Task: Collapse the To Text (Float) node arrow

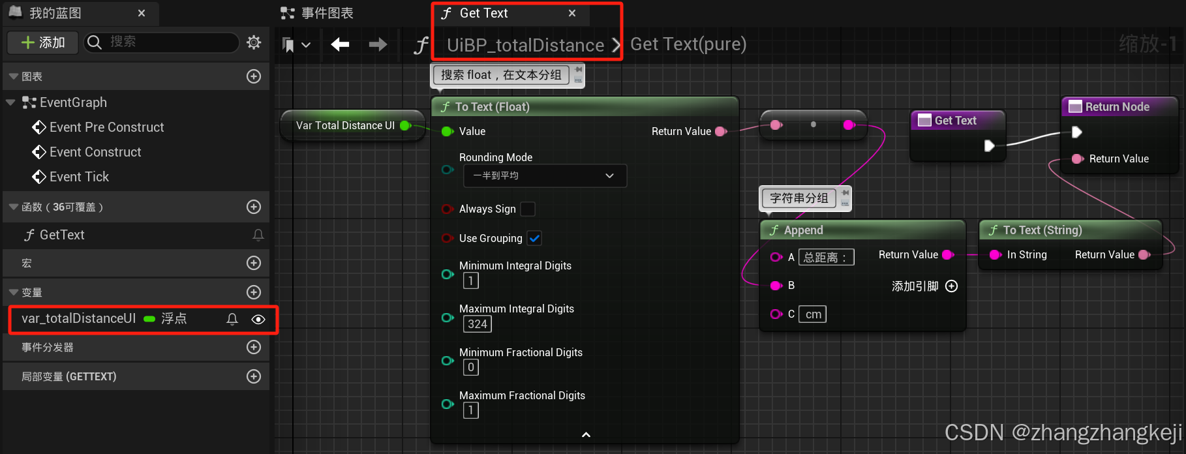Action: click(x=586, y=434)
